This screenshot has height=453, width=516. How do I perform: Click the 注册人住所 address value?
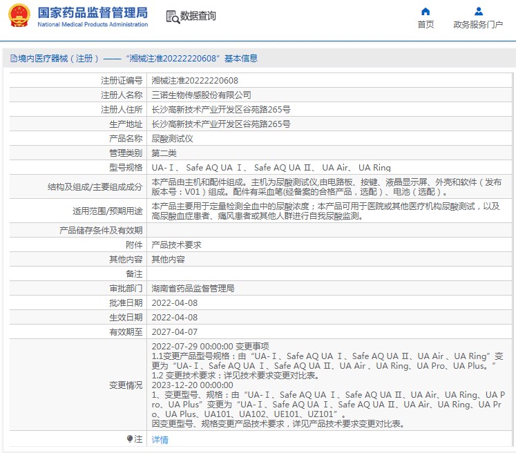coord(221,110)
